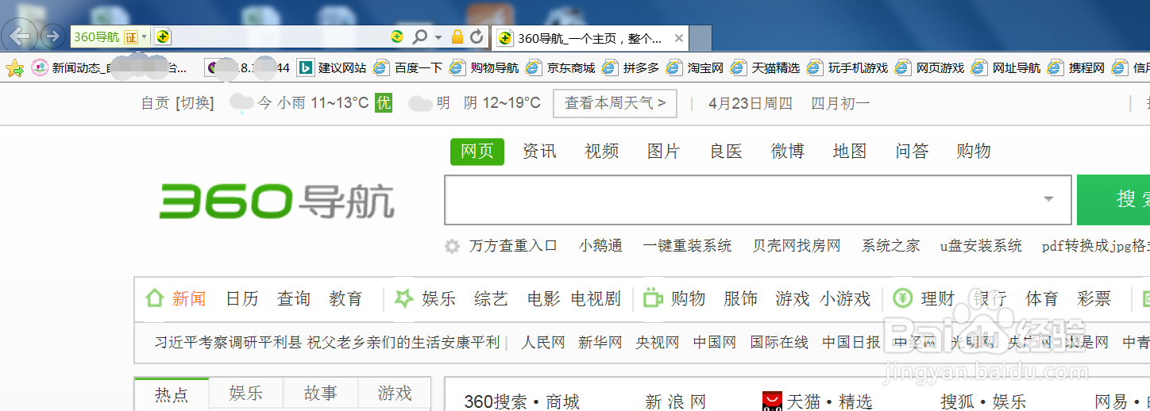
Task: Open the 建议网站 Bing bookmark
Action: click(x=332, y=68)
